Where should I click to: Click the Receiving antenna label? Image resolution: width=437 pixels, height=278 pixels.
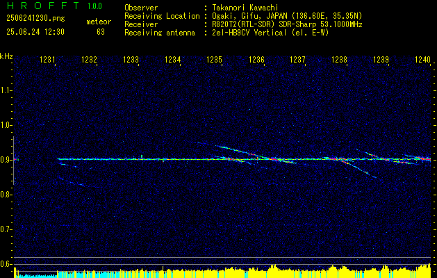[x=160, y=33]
